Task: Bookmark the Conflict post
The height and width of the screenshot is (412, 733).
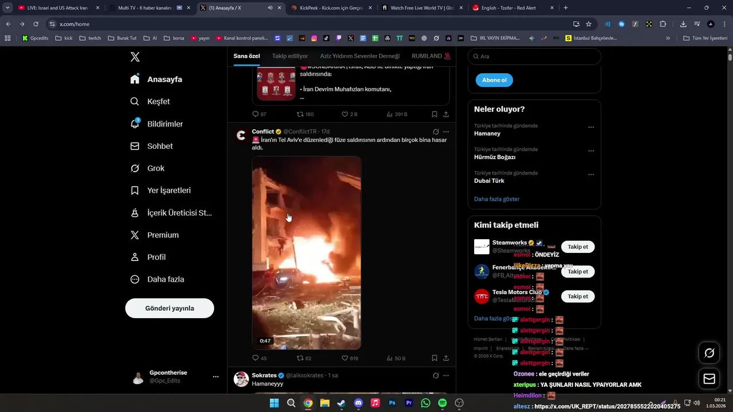Action: [x=435, y=358]
